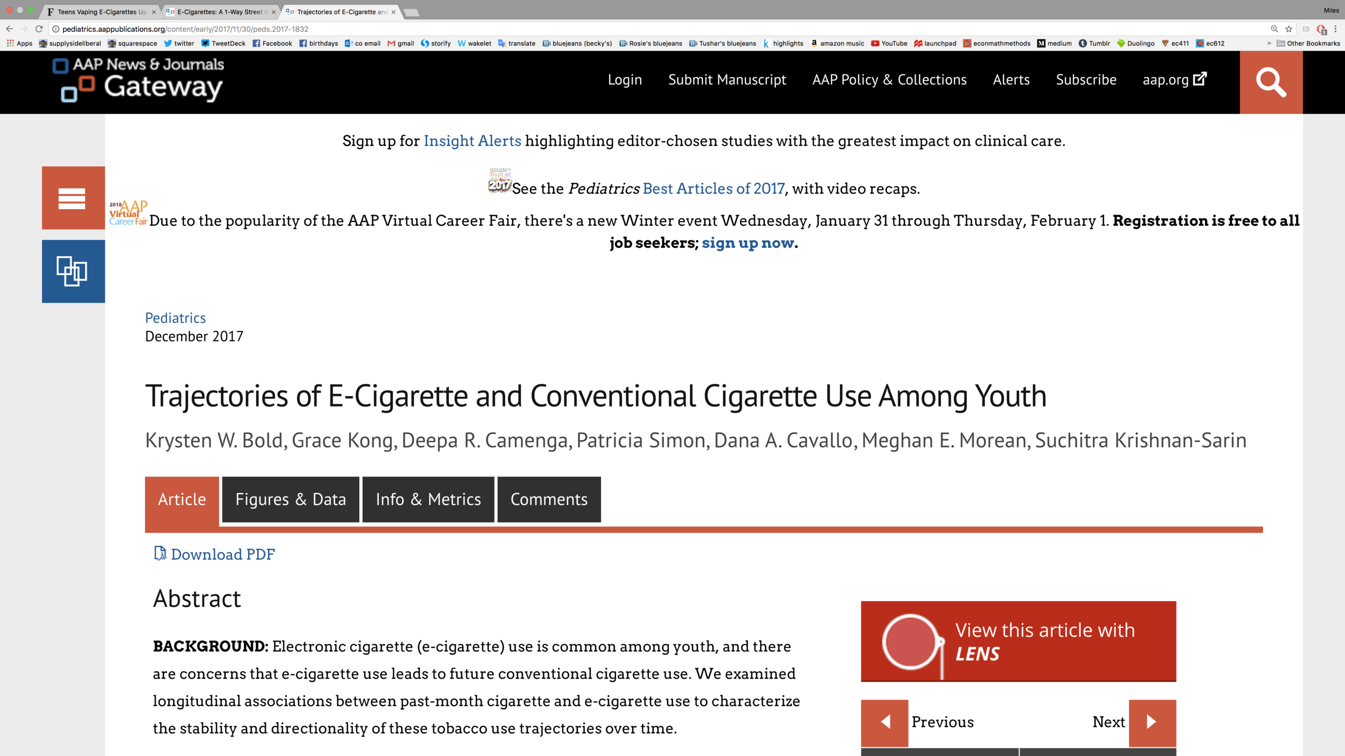Screen dimensions: 1345x756
Task: Open the twitter bookmark
Action: tap(179, 44)
